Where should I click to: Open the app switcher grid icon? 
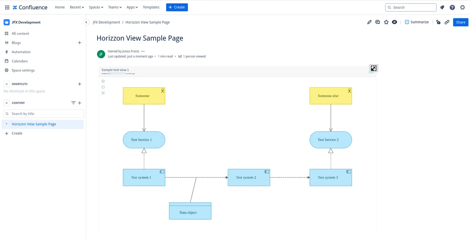(x=7, y=7)
